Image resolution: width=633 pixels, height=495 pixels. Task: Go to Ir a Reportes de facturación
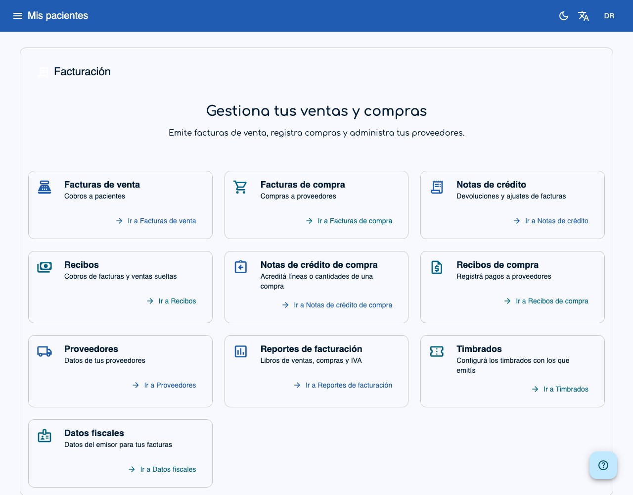(x=343, y=385)
